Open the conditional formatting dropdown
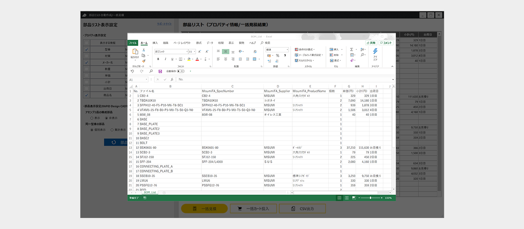Screen dimensions: 524x229 tap(305, 49)
